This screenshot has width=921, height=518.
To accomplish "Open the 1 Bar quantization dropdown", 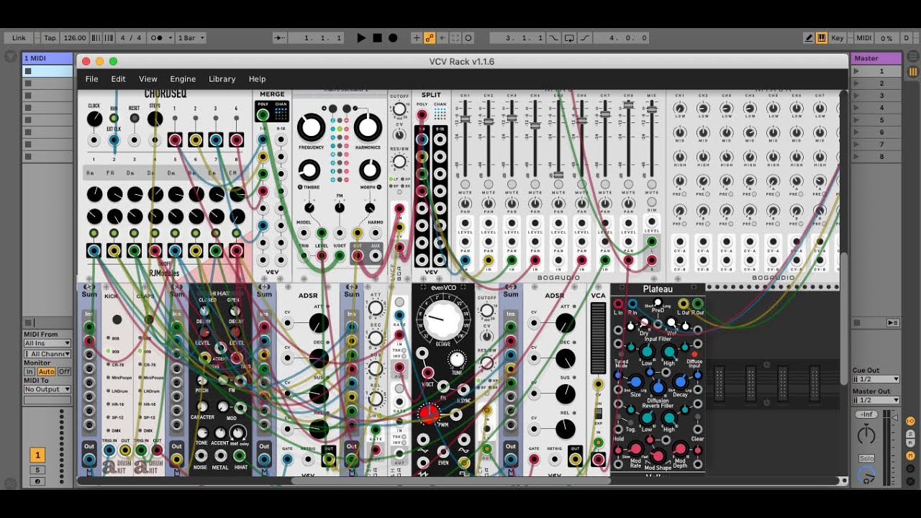I will click(191, 38).
